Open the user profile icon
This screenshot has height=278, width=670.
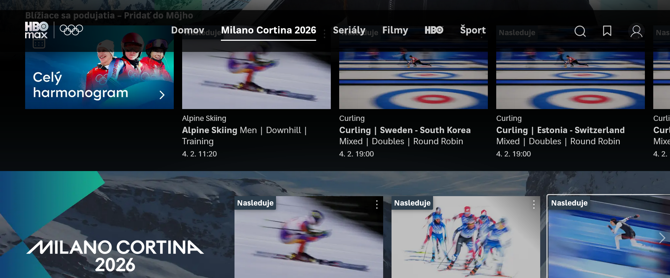click(x=636, y=31)
